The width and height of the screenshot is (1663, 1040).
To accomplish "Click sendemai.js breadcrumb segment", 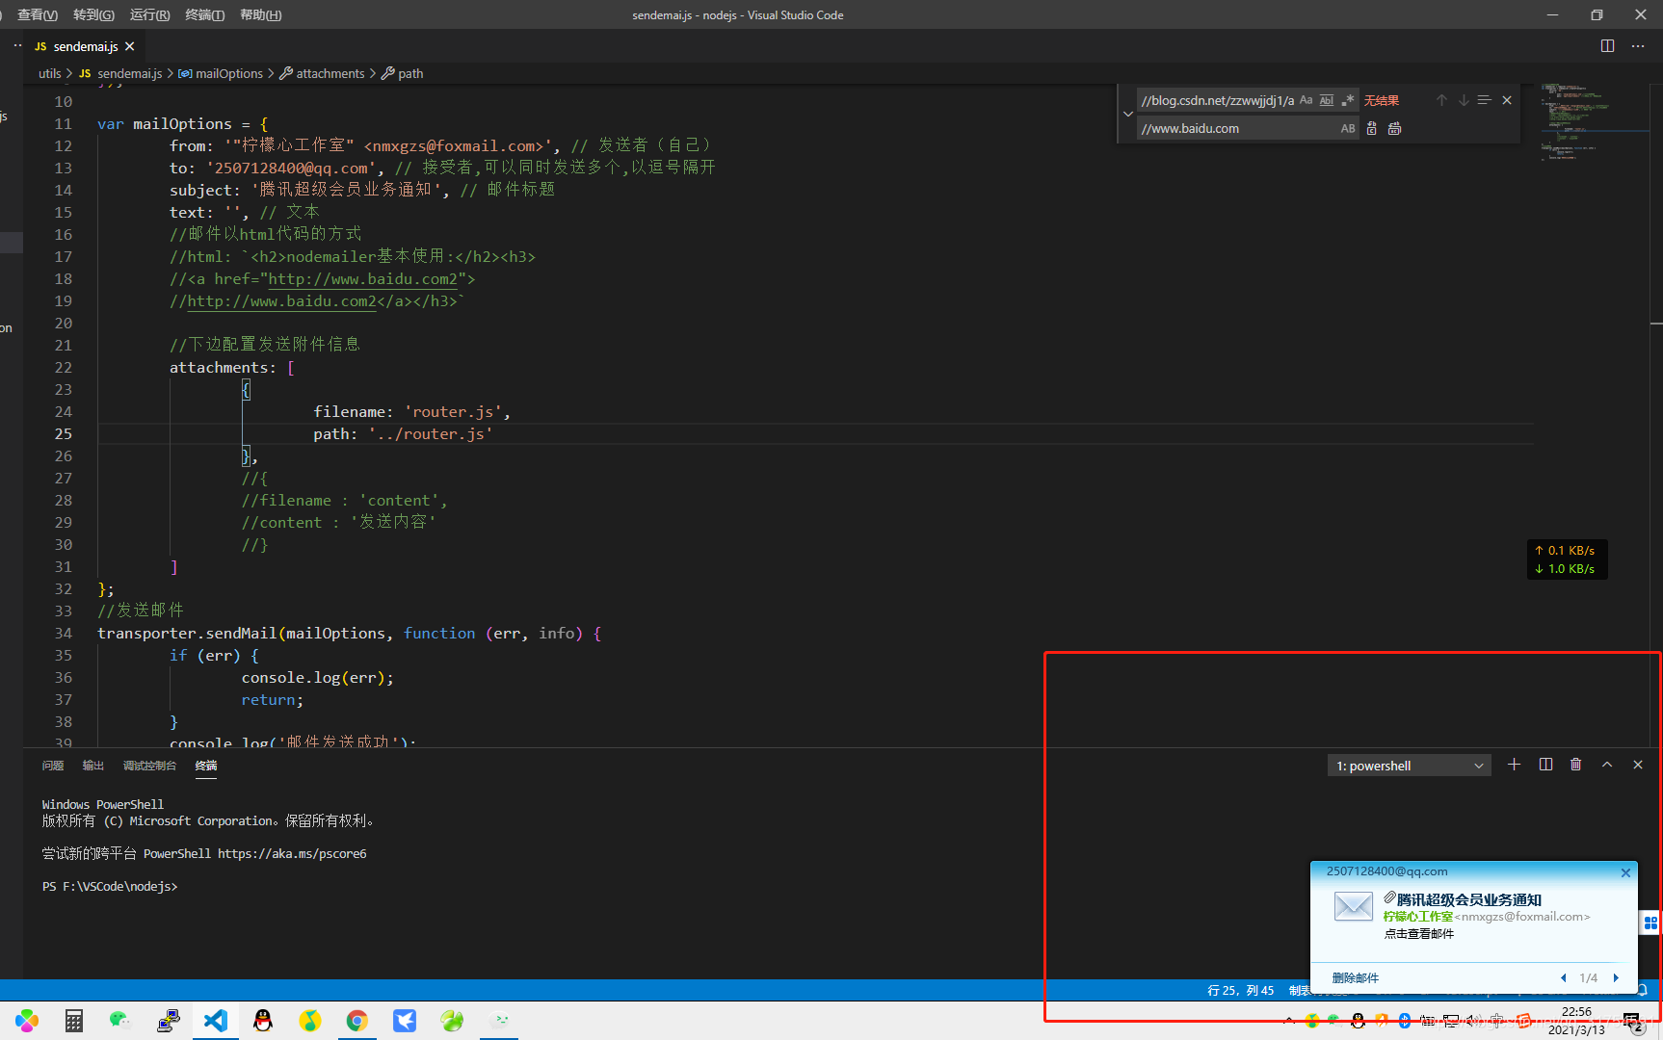I will coord(121,73).
